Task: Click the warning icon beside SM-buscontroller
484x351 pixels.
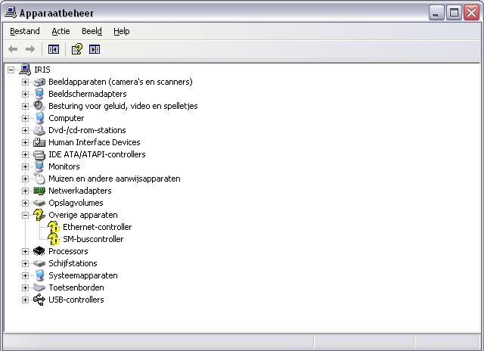Action: pos(54,239)
